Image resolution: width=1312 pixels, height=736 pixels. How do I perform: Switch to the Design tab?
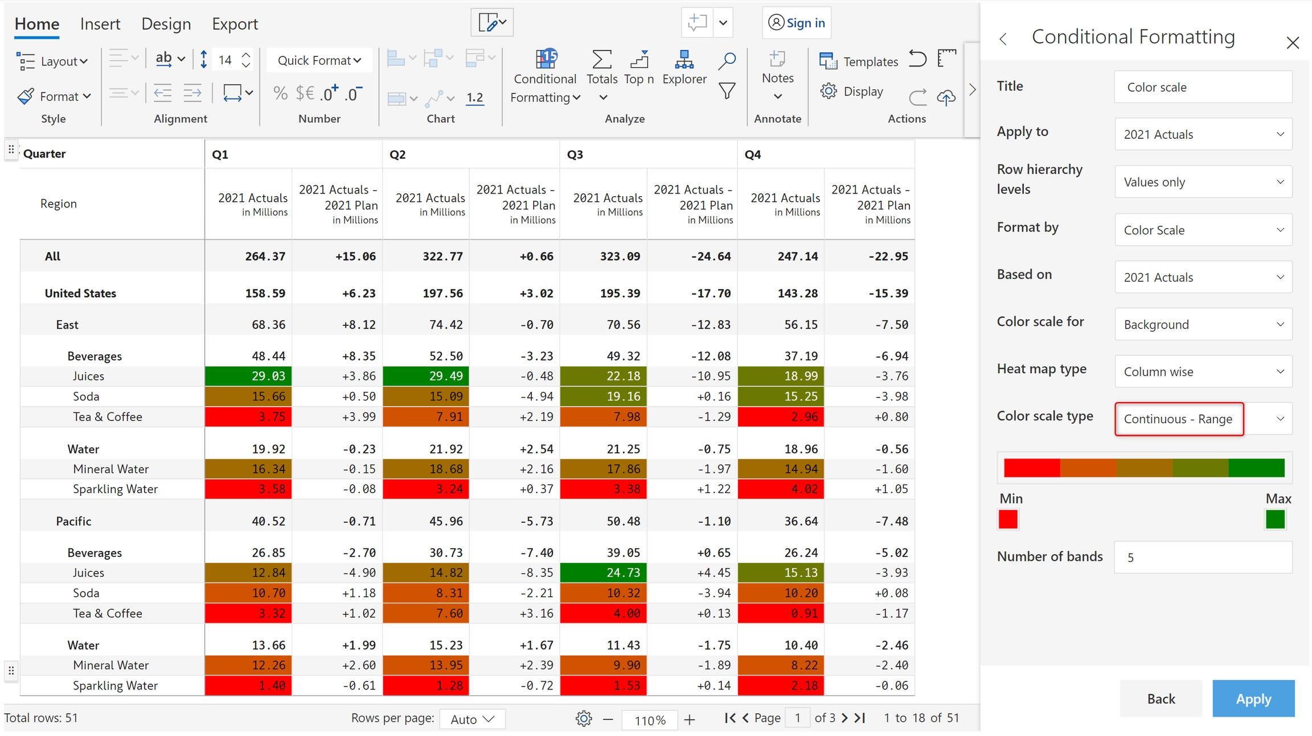[x=166, y=24]
